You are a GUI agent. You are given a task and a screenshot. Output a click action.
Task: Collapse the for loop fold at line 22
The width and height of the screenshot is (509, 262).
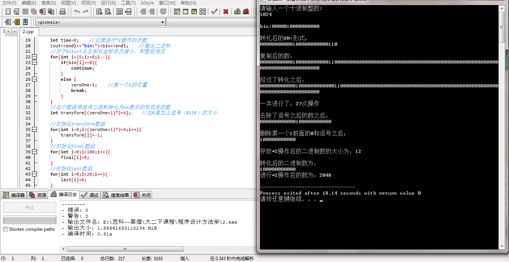pos(35,57)
